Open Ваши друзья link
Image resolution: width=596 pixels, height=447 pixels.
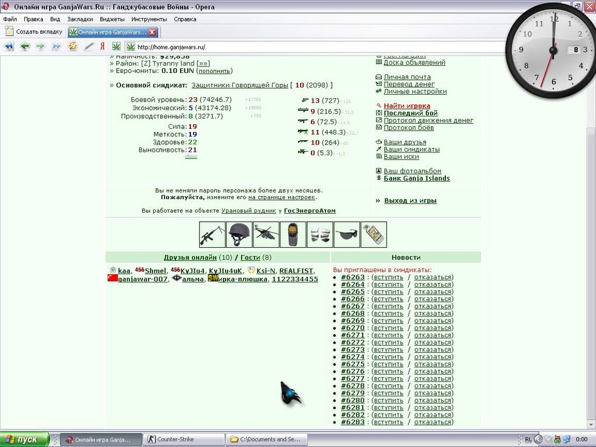pyautogui.click(x=405, y=142)
